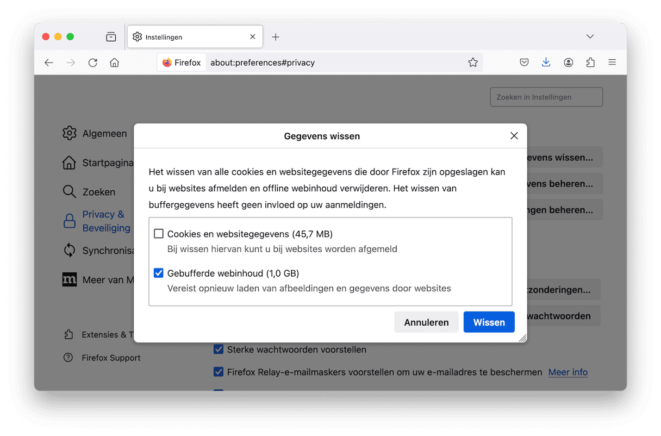Screen dimensions: 661x436
Task: Open the Meer info link
Action: click(568, 372)
